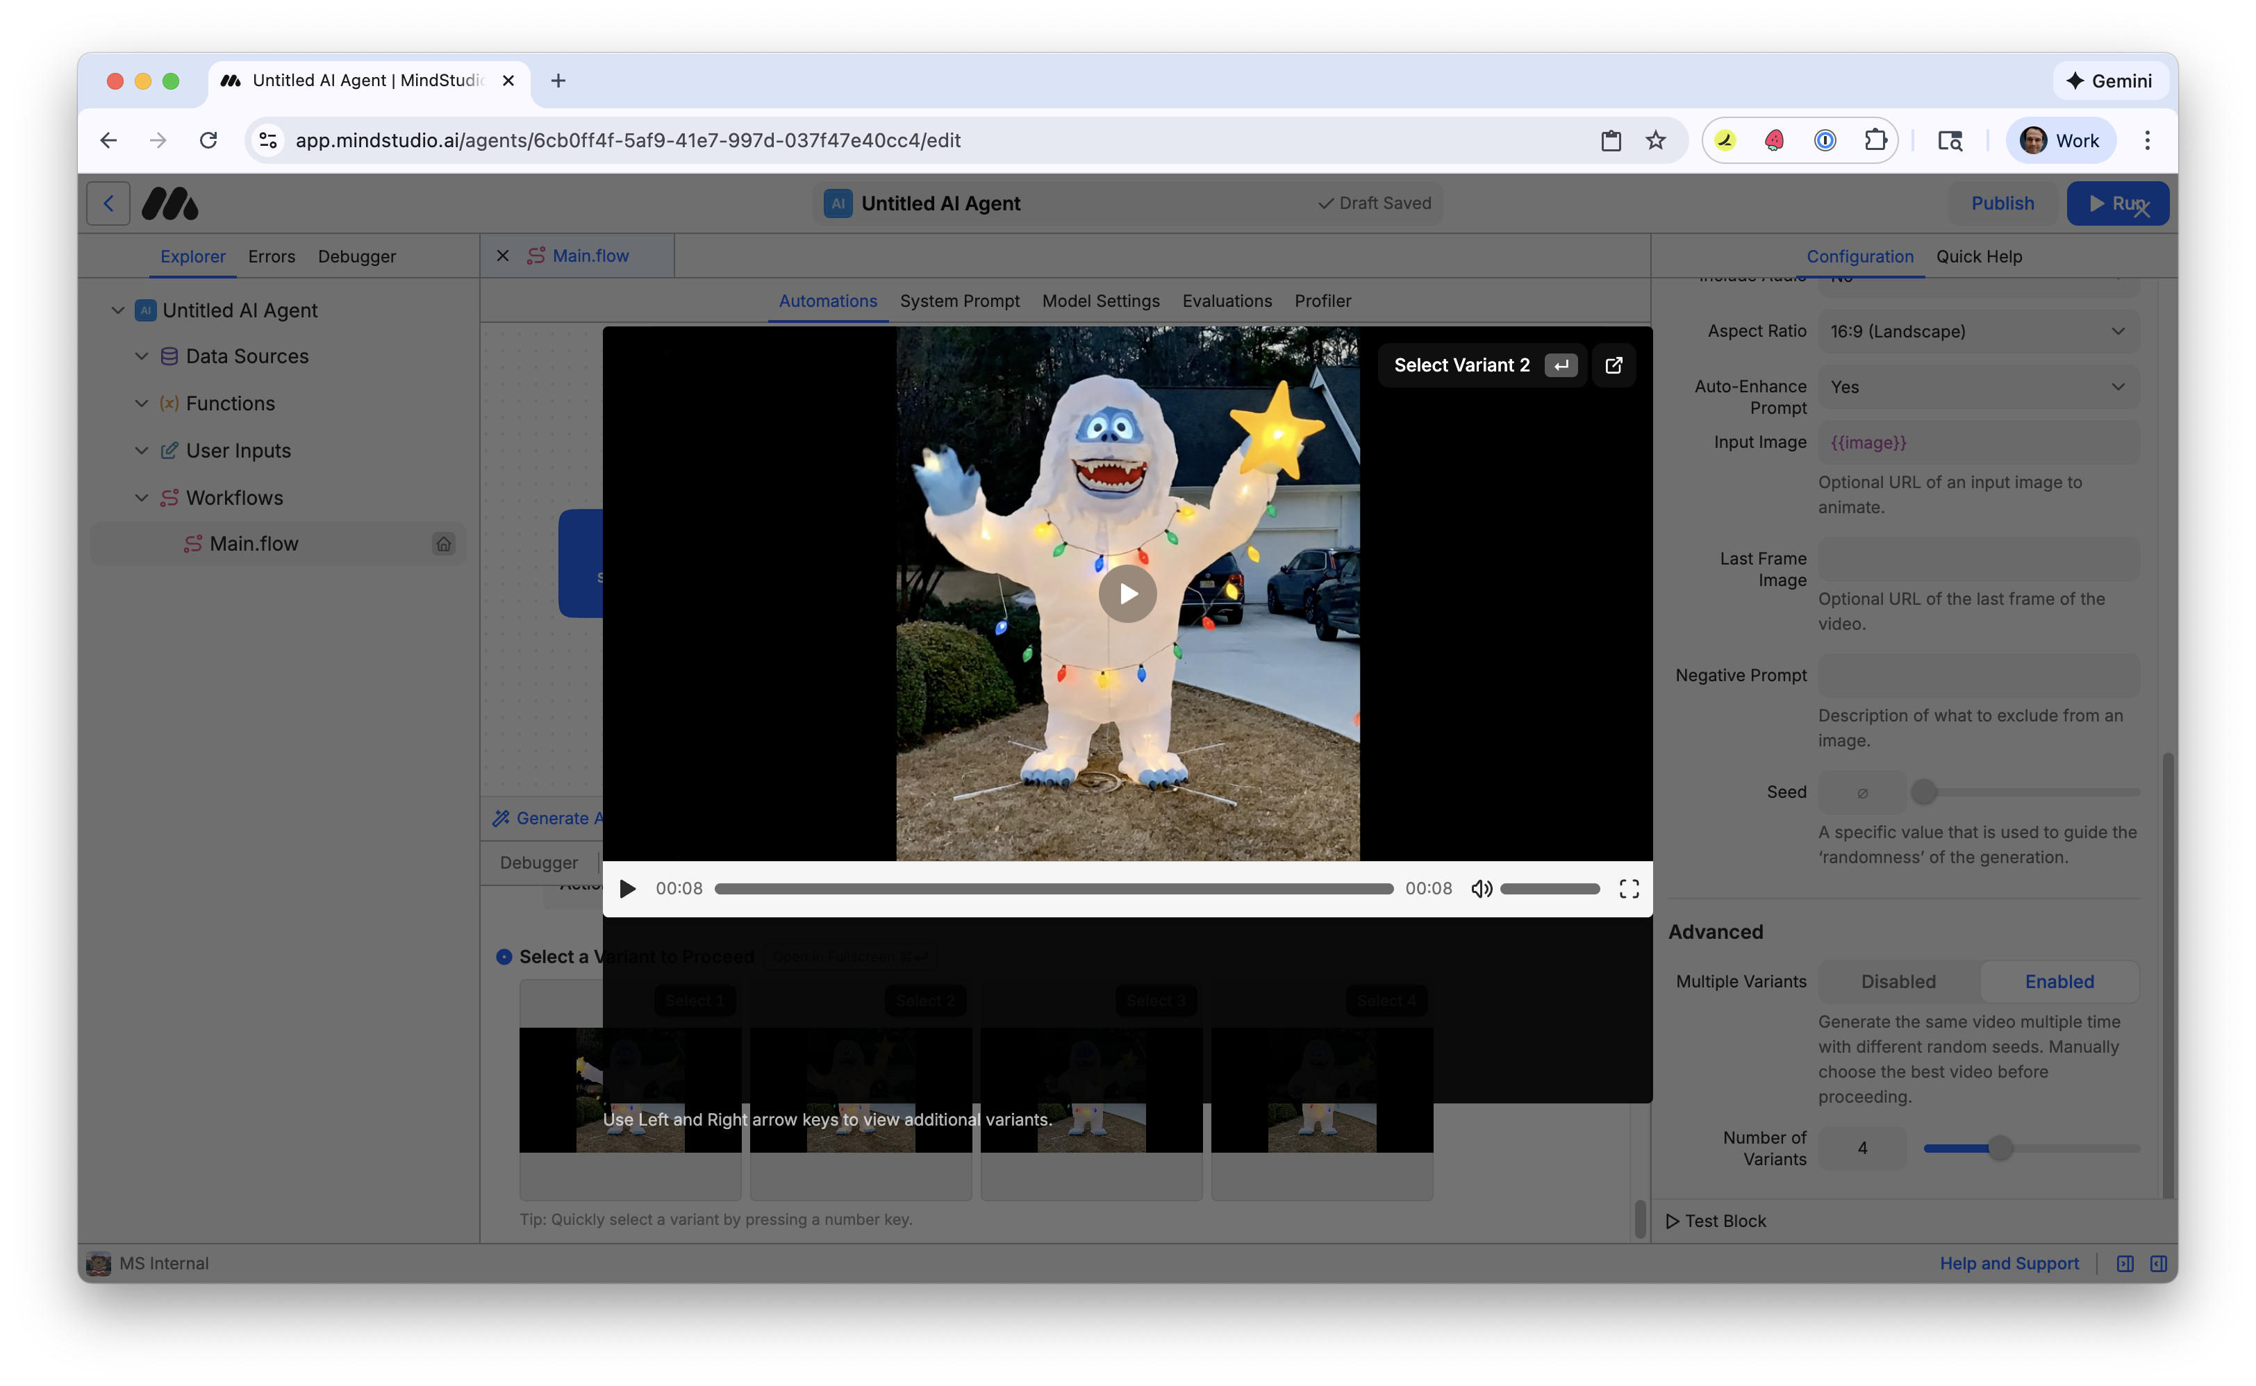
Task: Mute the video player audio
Action: (1480, 888)
